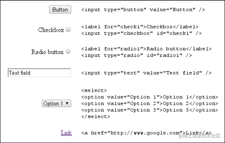Focus the "Text field" input box
This screenshot has height=143, width=225.
tap(39, 73)
